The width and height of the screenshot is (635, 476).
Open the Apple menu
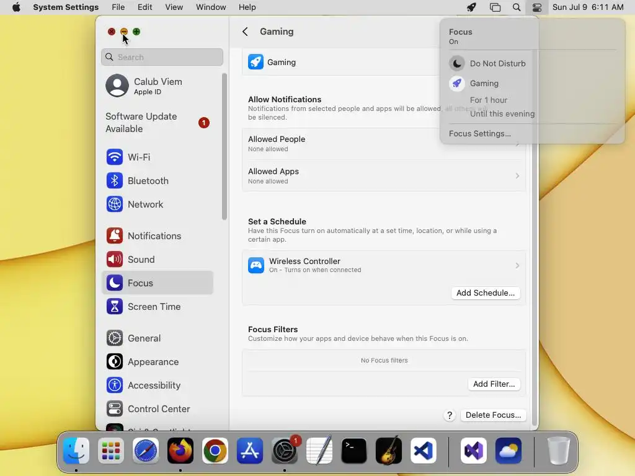(16, 7)
